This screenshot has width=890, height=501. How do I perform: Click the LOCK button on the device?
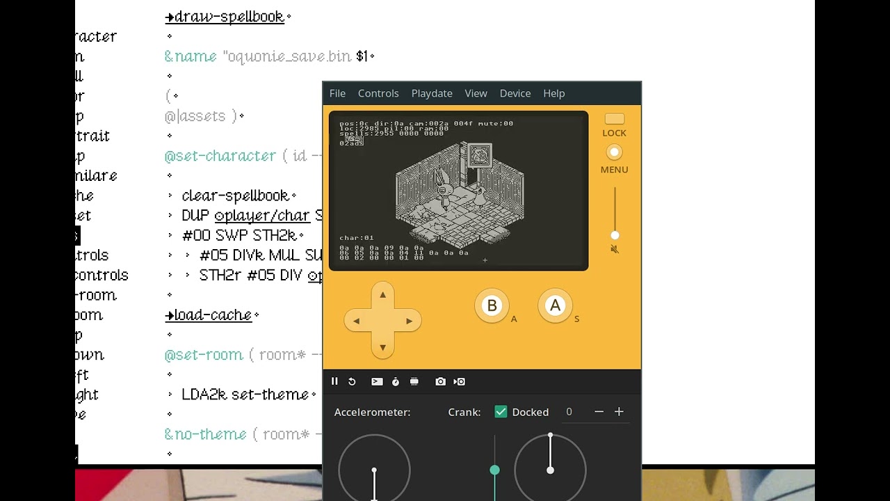(615, 120)
